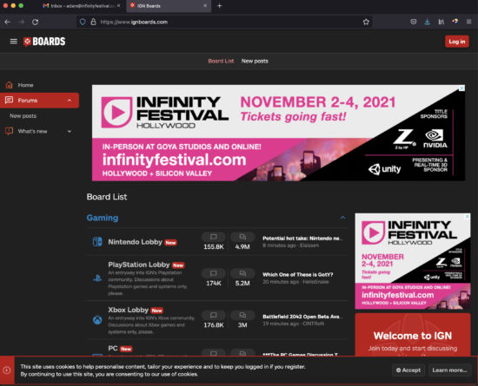Select Home in the sidebar

click(x=25, y=85)
